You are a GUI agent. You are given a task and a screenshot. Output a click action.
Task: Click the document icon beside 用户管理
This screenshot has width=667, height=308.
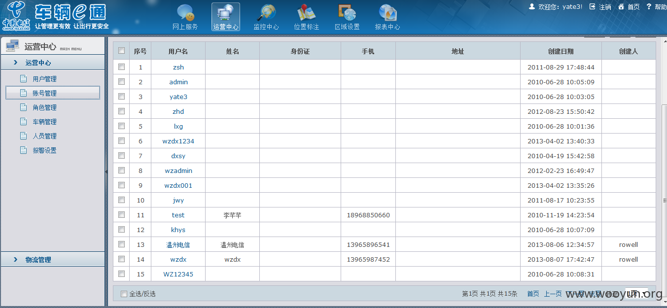pos(23,78)
